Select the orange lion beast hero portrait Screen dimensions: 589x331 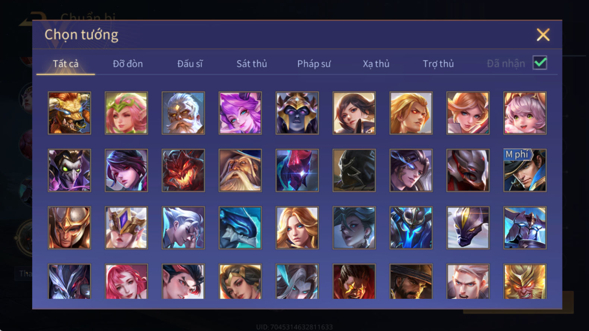[69, 113]
